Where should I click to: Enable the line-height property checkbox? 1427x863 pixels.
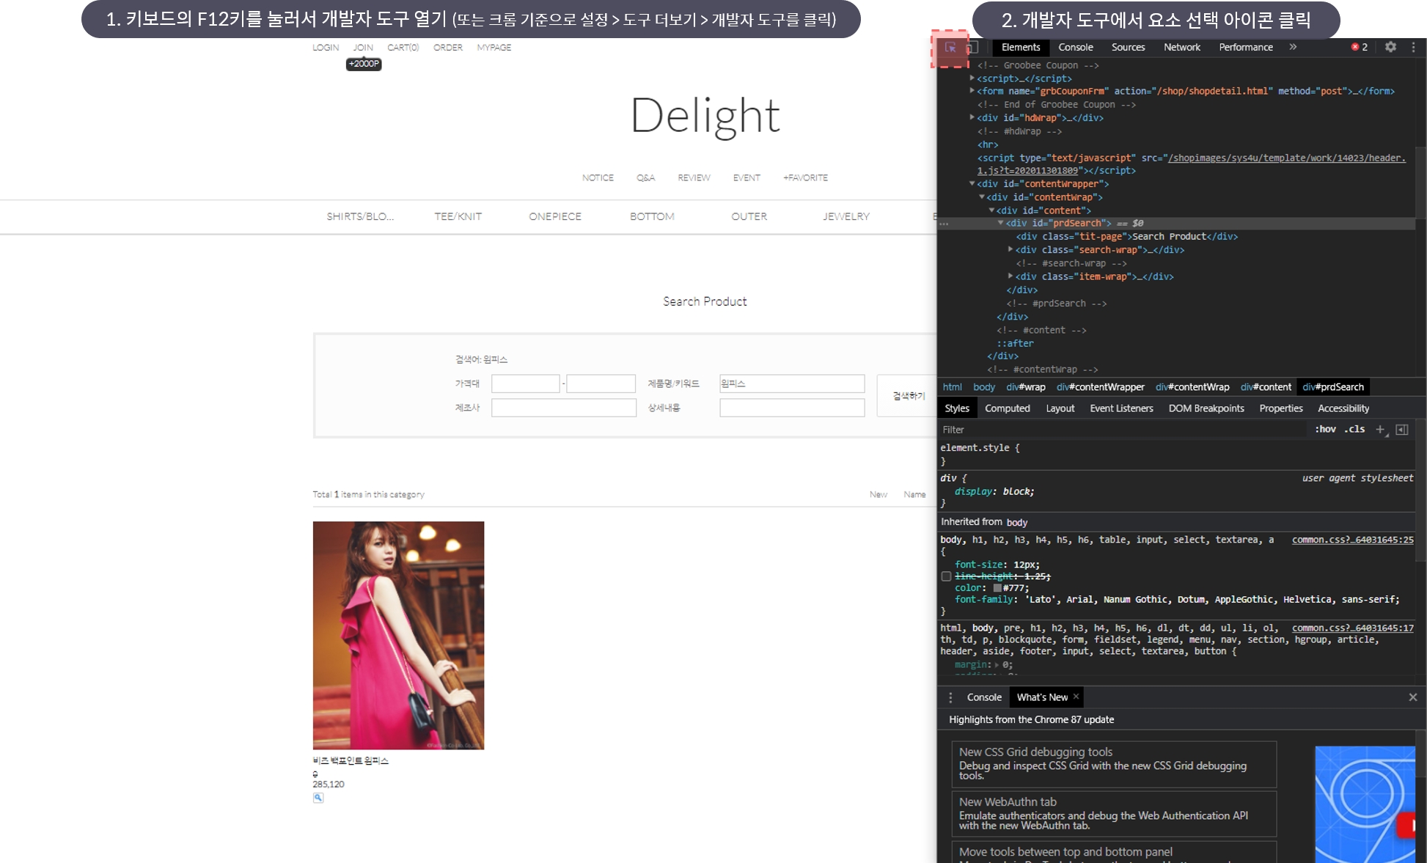[946, 576]
